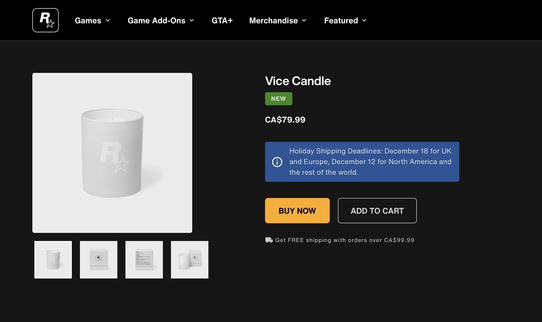
Task: Open the GTA+ menu item
Action: click(222, 21)
